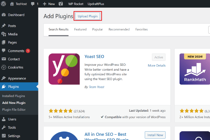The image size is (210, 140).
Task: Switch to Recommended tab
Action: pyautogui.click(x=119, y=29)
